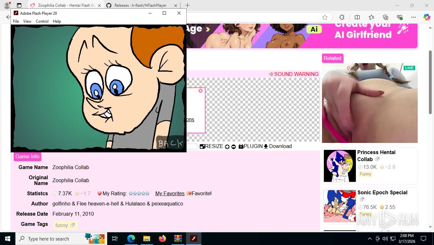
Task: Open Firefox from the taskbar
Action: point(162,239)
